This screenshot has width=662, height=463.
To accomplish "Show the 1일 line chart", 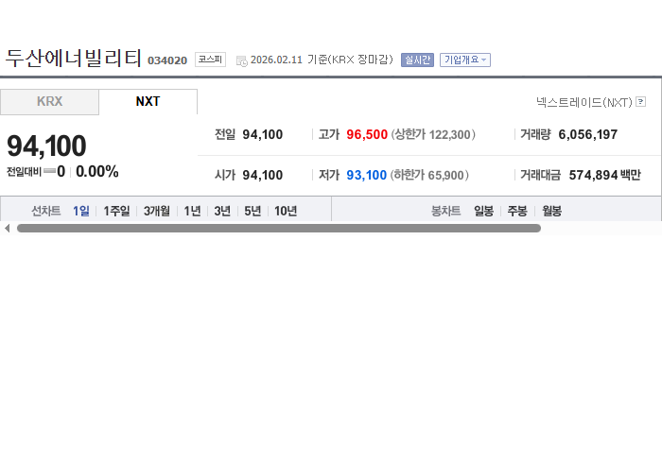I will [x=81, y=211].
